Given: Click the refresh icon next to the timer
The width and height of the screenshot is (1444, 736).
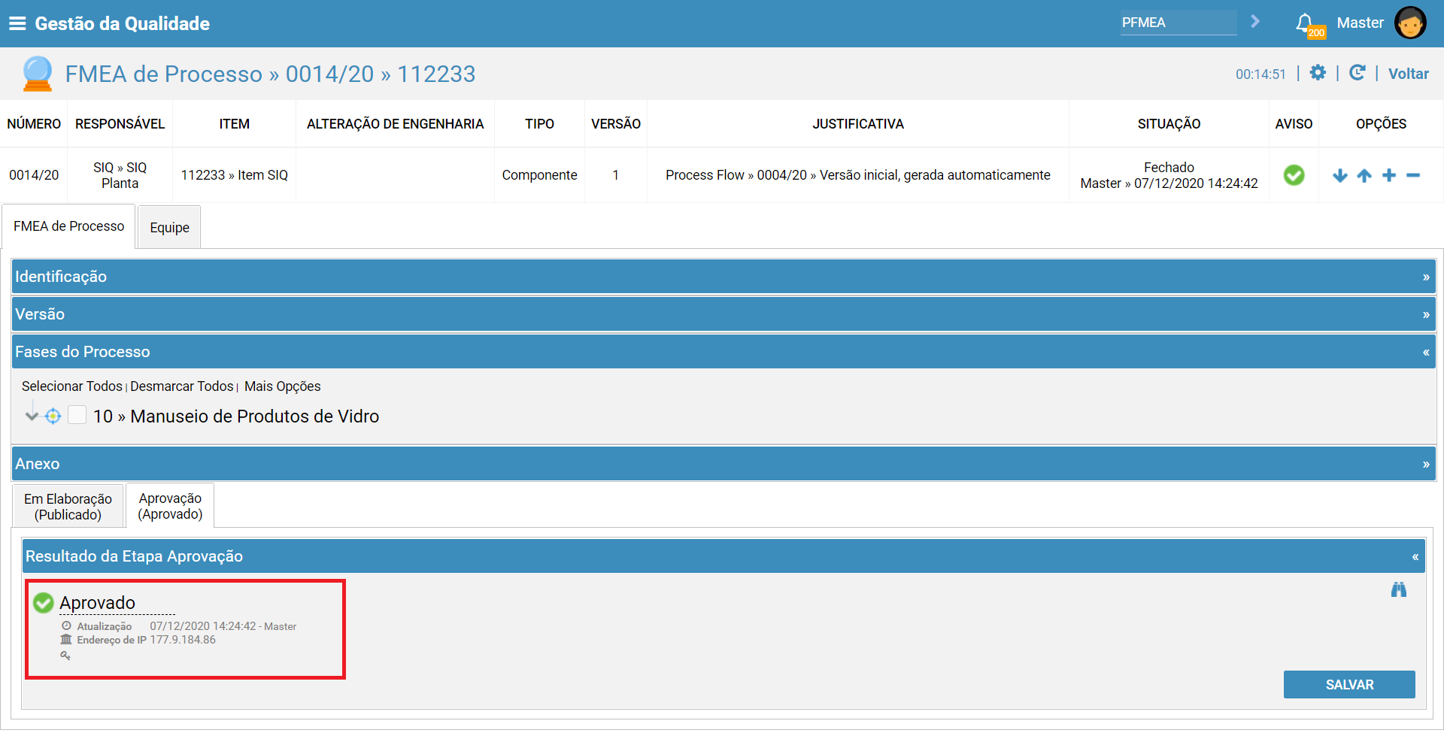Looking at the screenshot, I should [1358, 73].
